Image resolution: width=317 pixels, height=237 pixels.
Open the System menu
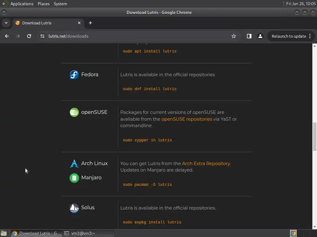(x=60, y=4)
